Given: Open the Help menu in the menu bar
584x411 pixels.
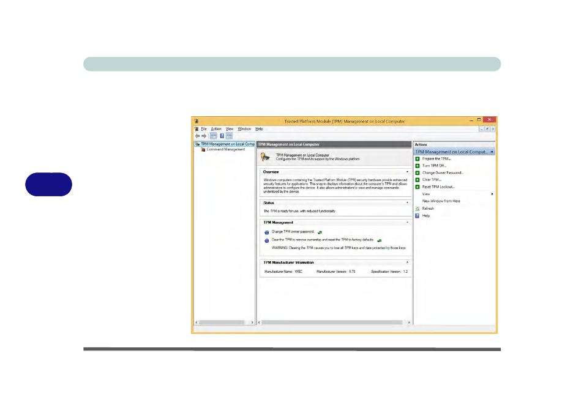Looking at the screenshot, I should pyautogui.click(x=259, y=129).
